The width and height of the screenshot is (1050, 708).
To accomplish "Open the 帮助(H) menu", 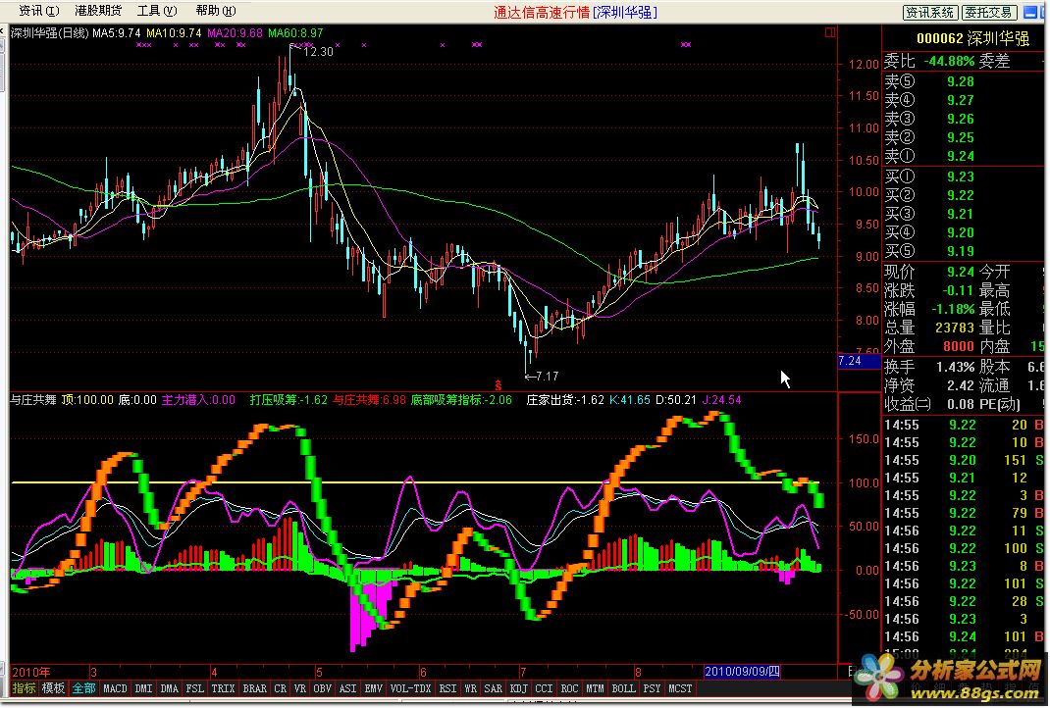I will tap(216, 11).
